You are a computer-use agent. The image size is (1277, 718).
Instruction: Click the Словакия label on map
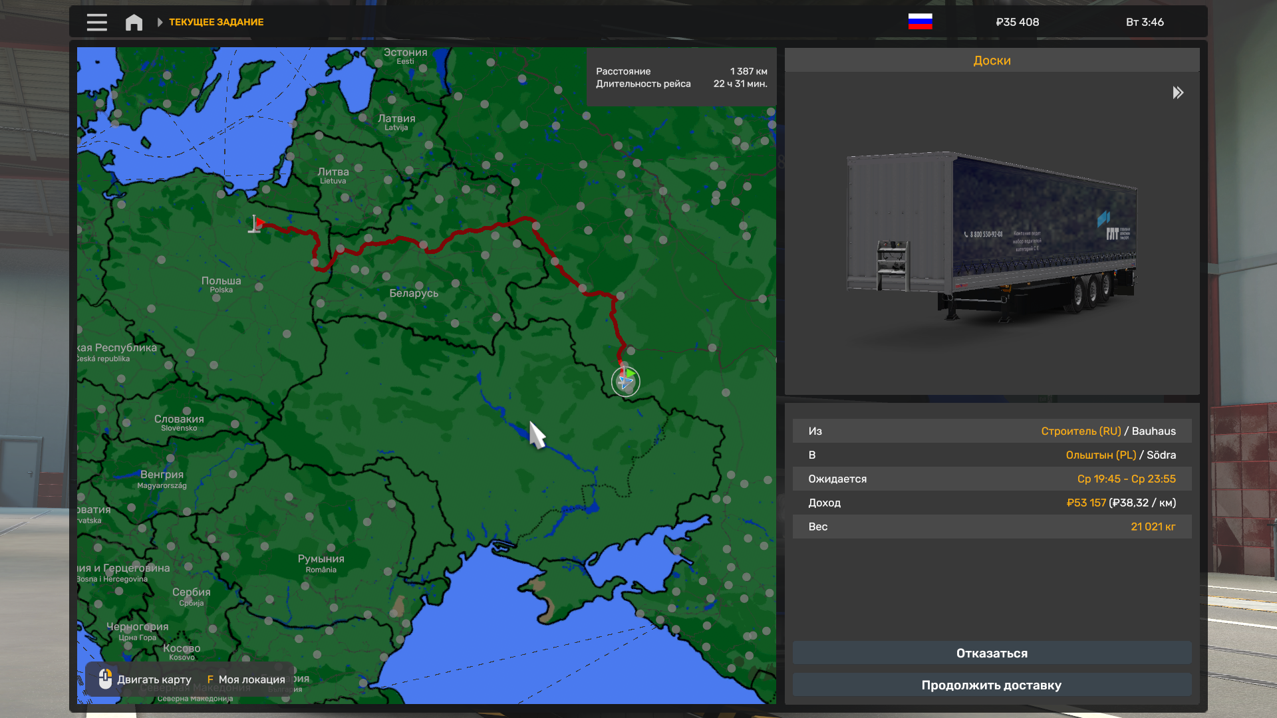coord(179,419)
